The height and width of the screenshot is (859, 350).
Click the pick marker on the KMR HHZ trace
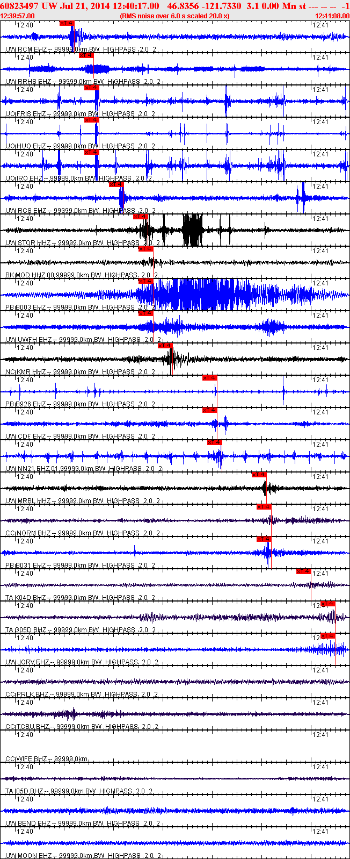coord(165,346)
